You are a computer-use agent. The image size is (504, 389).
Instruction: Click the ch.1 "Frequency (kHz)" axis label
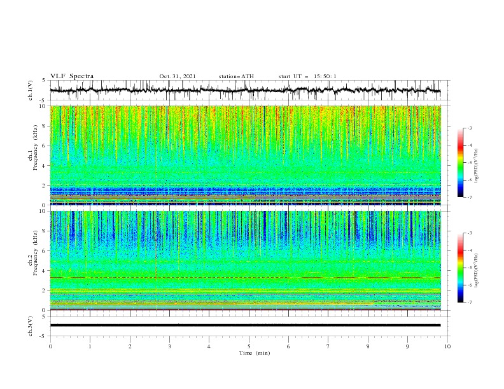point(36,148)
